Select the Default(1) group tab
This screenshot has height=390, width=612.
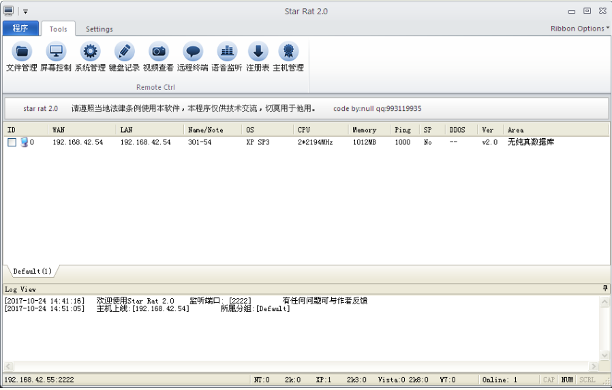coord(33,271)
